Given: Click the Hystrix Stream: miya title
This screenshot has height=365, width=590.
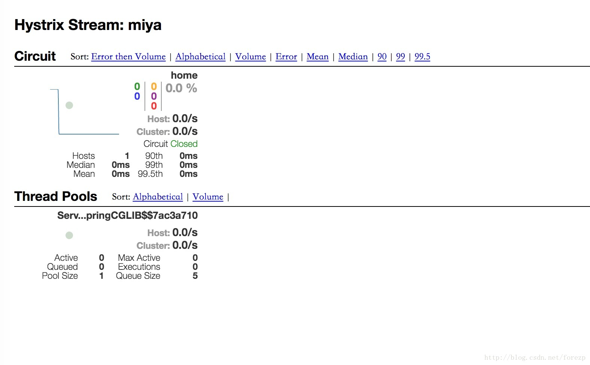Looking at the screenshot, I should tap(88, 25).
